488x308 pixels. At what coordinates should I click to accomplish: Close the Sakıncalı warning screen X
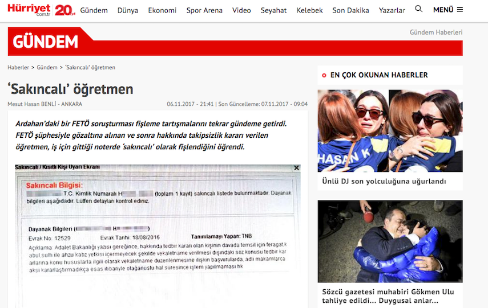(296, 168)
